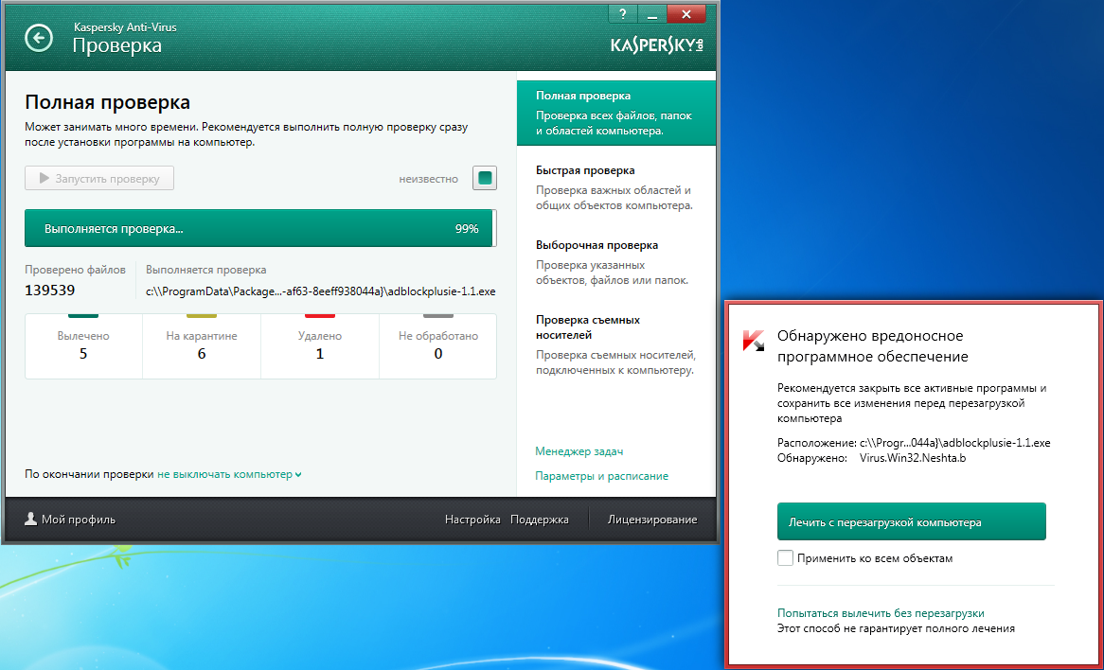Click 'Попытаться вылечить без перезагрузки' link

tap(881, 613)
